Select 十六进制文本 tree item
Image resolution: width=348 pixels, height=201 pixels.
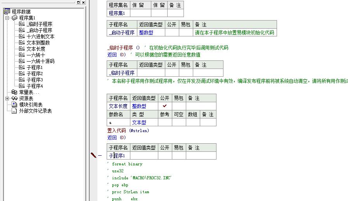pyautogui.click(x=40, y=36)
